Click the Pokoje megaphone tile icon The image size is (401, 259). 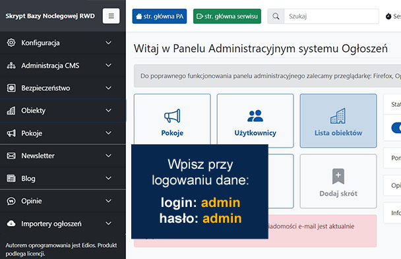click(x=172, y=116)
